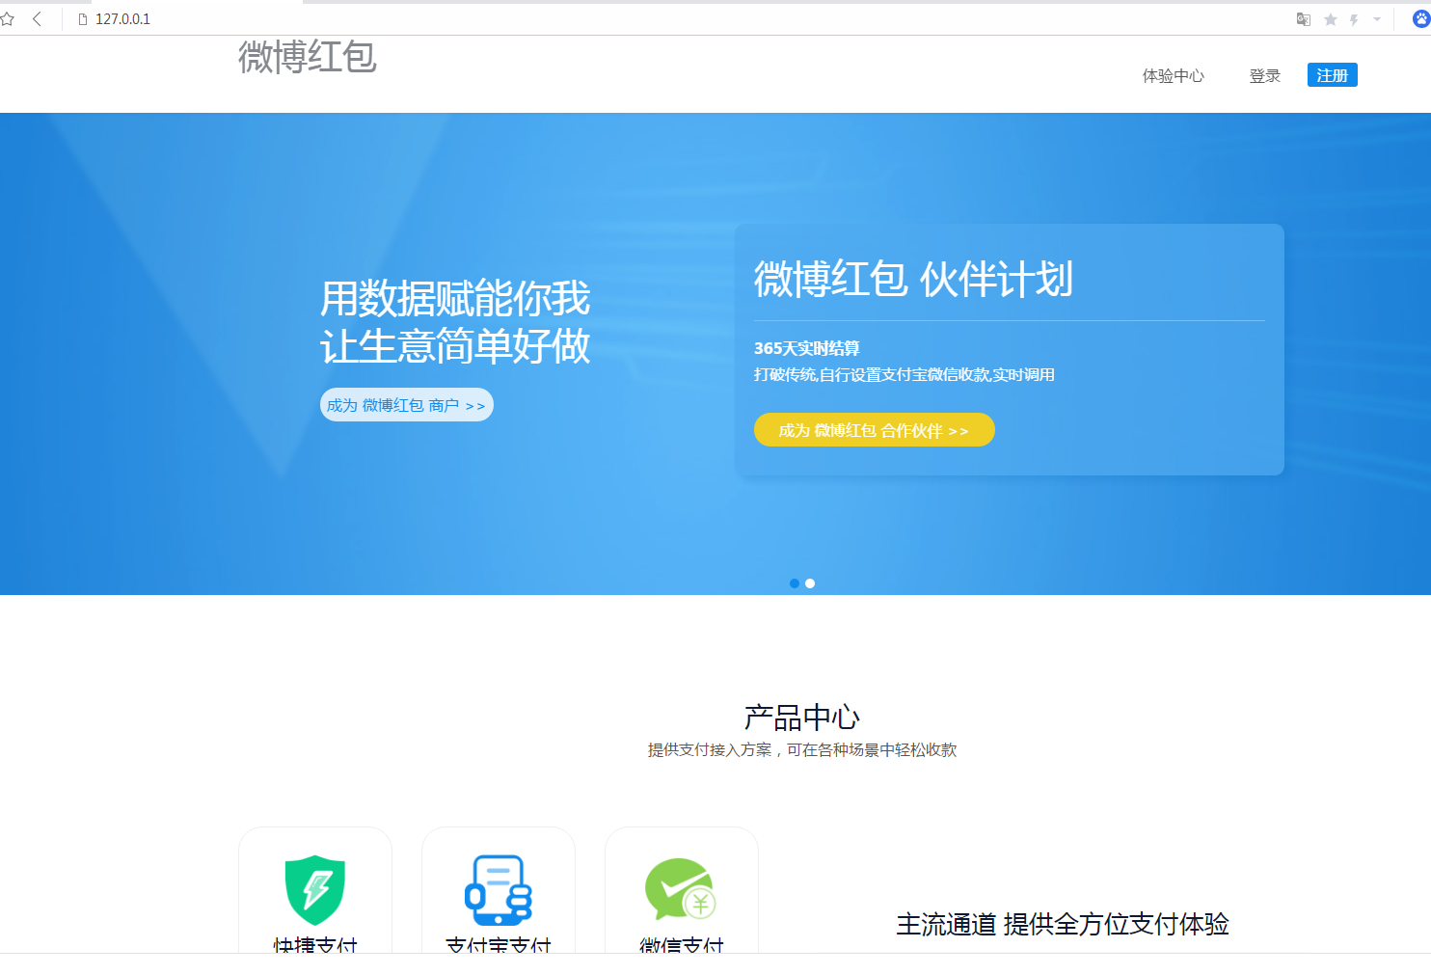Viewport: 1431px width, 975px height.
Task: Click the 微博红包 伙伴计划 heading
Action: click(x=913, y=280)
